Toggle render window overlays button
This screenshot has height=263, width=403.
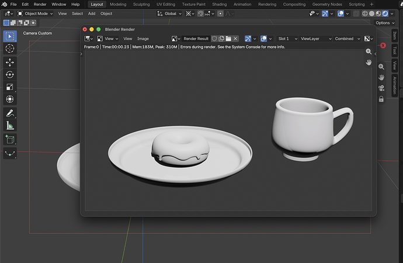coord(263,39)
